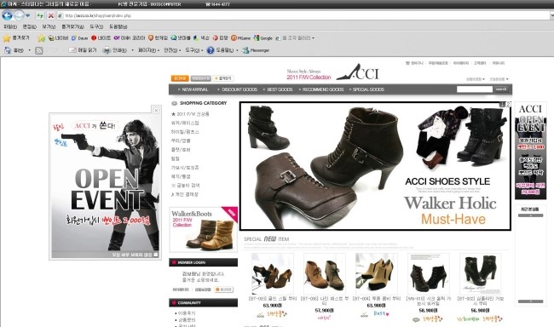Check the don't-show-today box on popup
Image resolution: width=554 pixels, height=327 pixels.
point(156,255)
